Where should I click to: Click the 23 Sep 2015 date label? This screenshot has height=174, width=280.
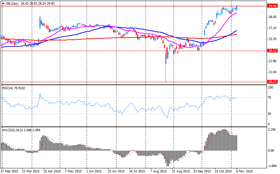click(x=202, y=171)
